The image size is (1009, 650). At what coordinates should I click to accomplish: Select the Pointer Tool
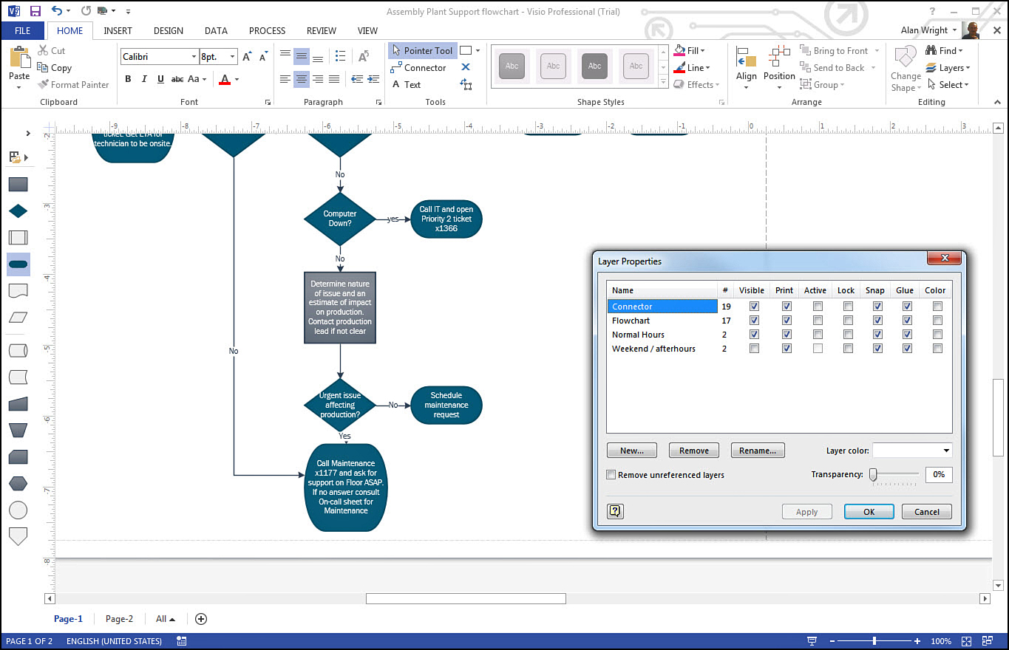pyautogui.click(x=423, y=51)
